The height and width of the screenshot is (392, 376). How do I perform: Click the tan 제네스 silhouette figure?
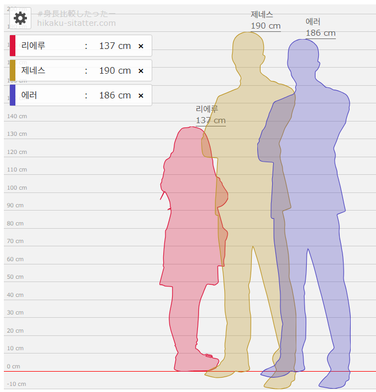tap(247, 165)
